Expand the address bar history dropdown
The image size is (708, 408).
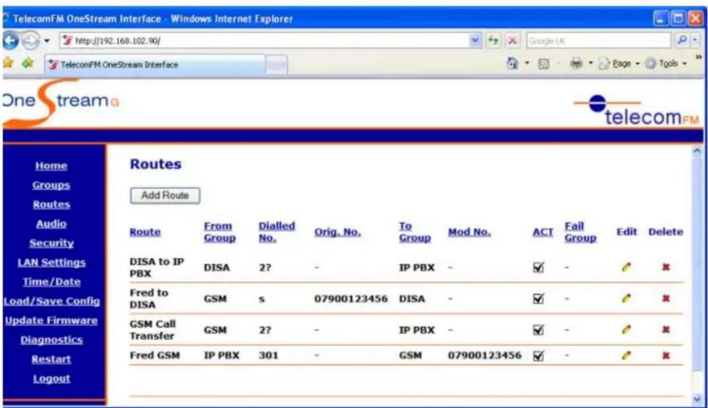(475, 40)
